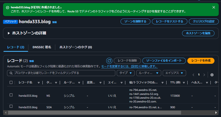Click SOA type cell
The image size is (221, 117).
[x=49, y=107]
